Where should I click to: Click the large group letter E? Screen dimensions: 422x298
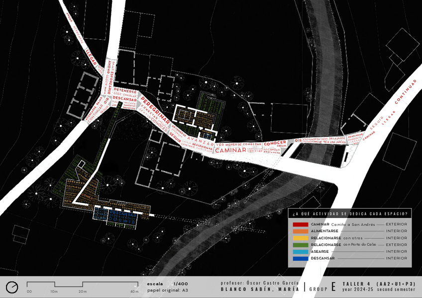point(334,287)
